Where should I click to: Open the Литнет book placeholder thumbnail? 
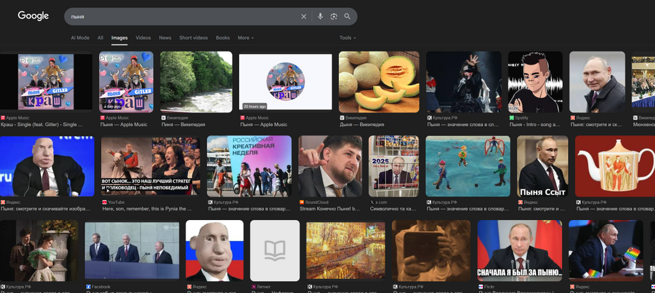(275, 250)
